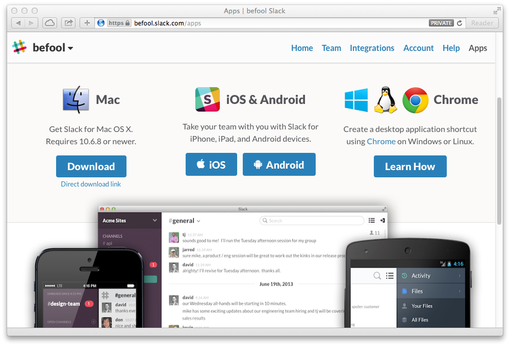The height and width of the screenshot is (346, 510).
Task: Click the #design-team channel on iPhone preview
Action: (x=64, y=304)
